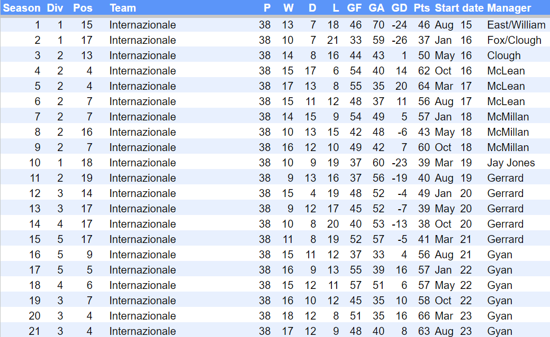Click the East/William manager cell
This screenshot has width=550, height=337.
pos(516,25)
